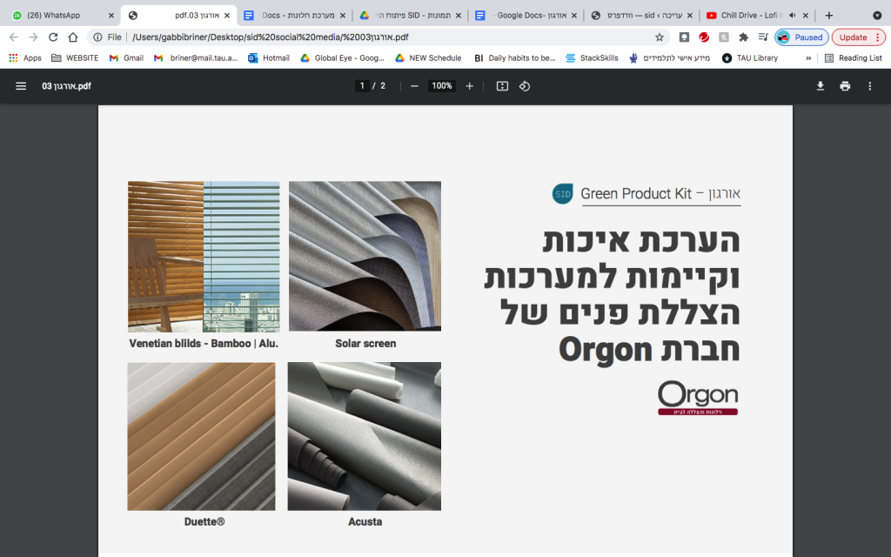Open the Apps bookmark shortcut
Screen dimensions: 891x557
(25, 58)
